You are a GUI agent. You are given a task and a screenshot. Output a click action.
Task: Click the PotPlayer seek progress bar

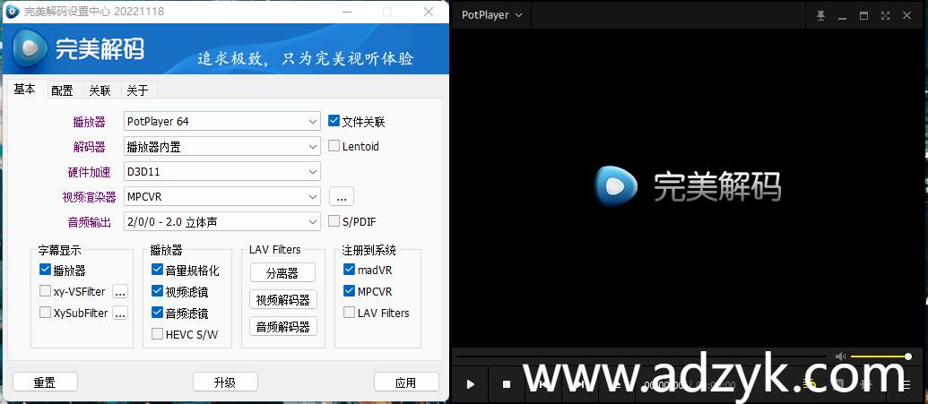click(641, 357)
